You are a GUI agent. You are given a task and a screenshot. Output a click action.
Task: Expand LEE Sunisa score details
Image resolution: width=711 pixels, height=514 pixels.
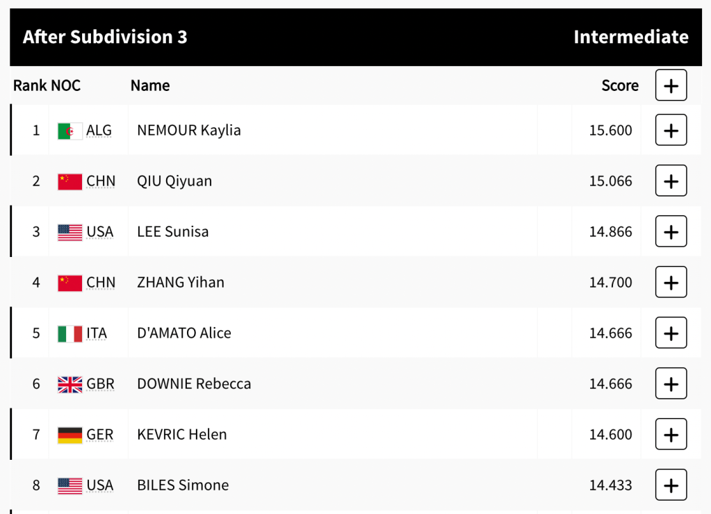671,231
